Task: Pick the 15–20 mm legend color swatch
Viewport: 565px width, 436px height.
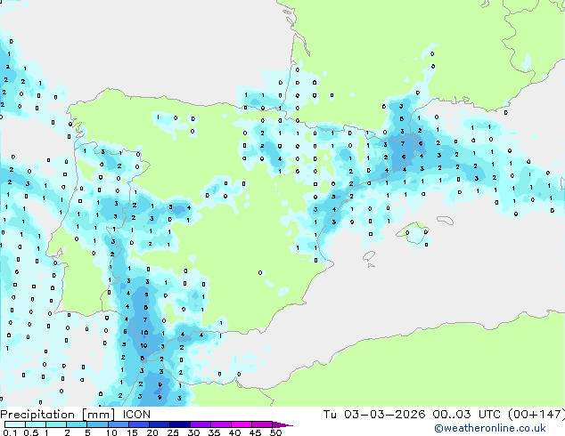Action: pos(138,424)
